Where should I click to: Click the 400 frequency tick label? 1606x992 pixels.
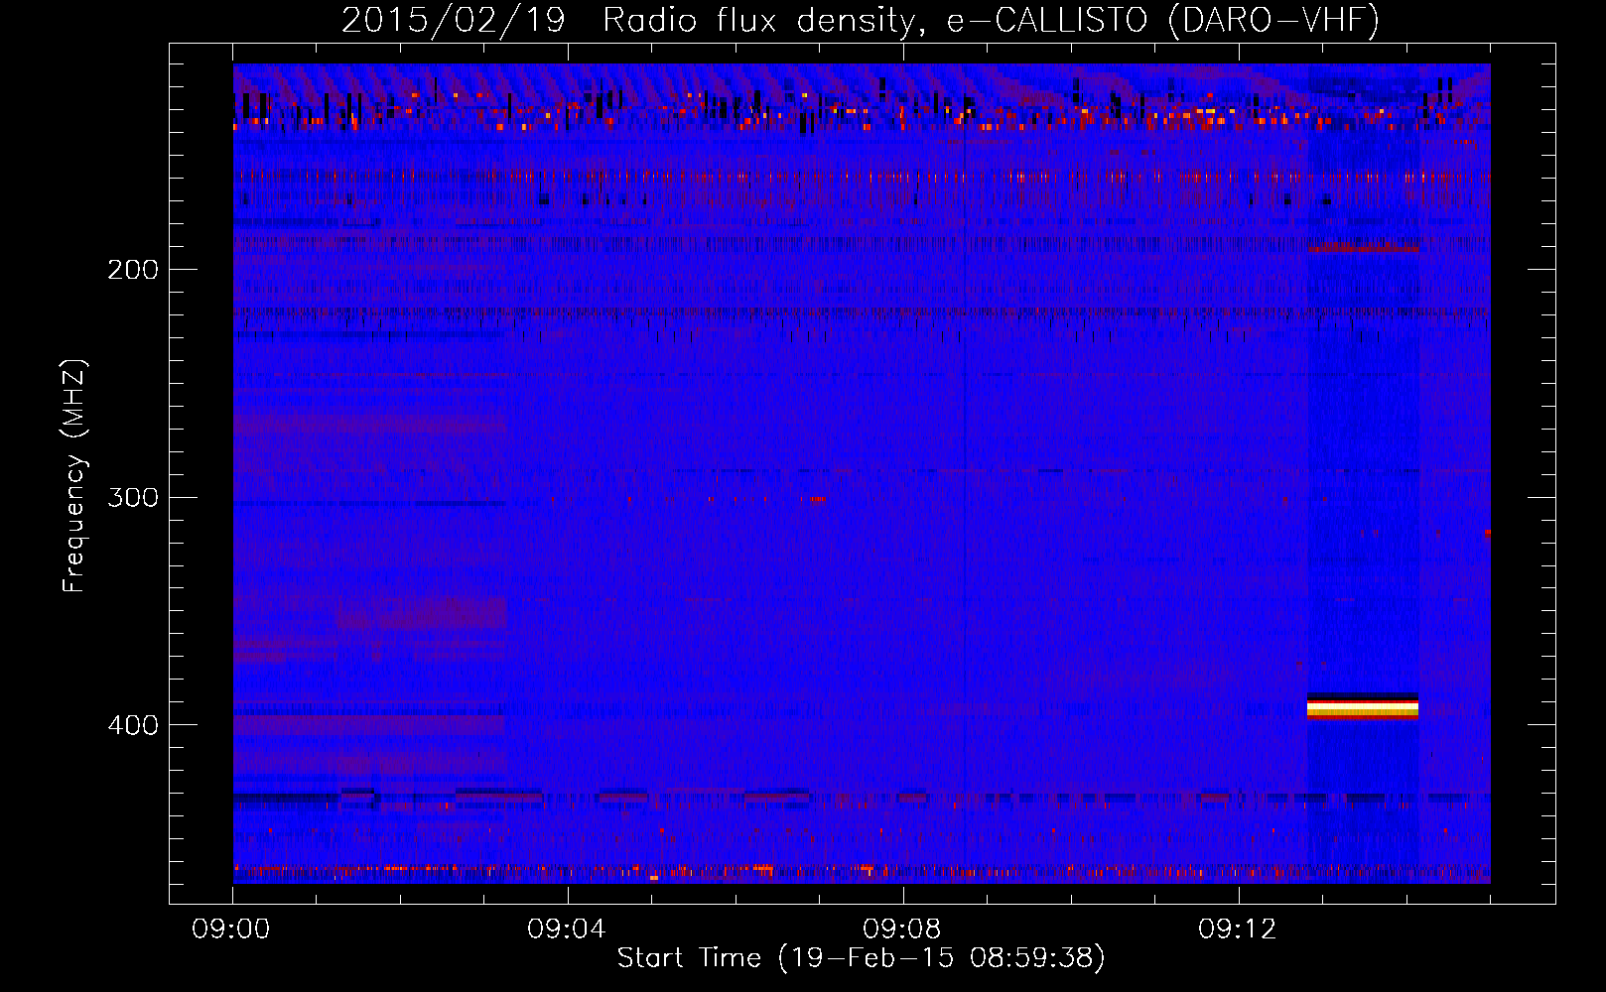tap(133, 725)
